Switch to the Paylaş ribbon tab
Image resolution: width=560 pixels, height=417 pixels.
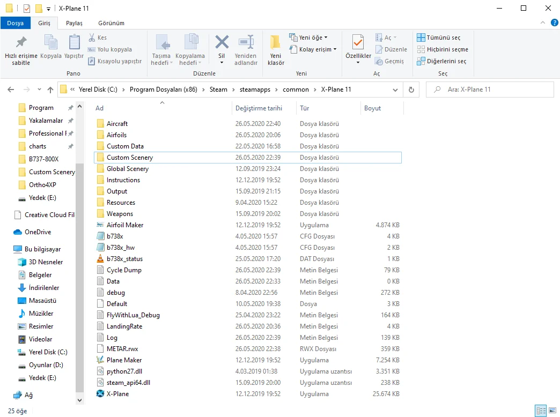pyautogui.click(x=74, y=23)
